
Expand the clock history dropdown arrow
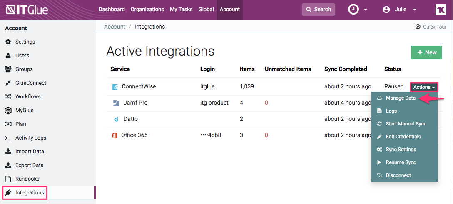click(x=366, y=10)
